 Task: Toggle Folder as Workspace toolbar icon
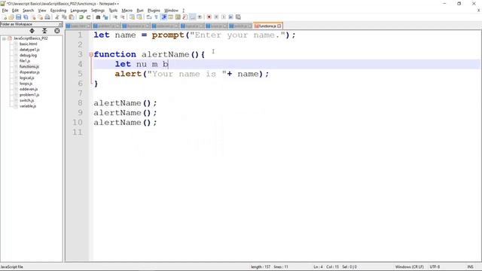point(193,17)
